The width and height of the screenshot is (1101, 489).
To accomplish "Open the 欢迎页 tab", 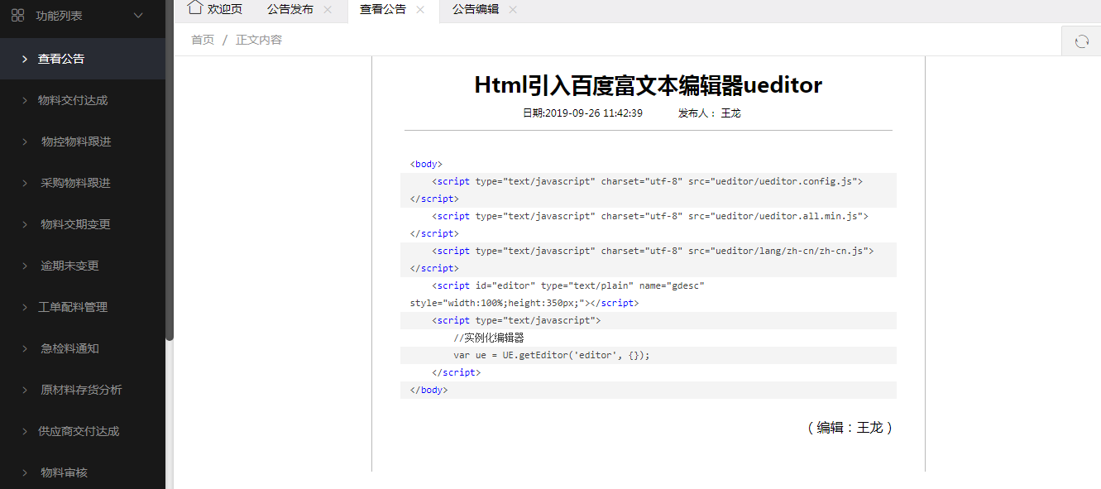I will click(x=224, y=10).
